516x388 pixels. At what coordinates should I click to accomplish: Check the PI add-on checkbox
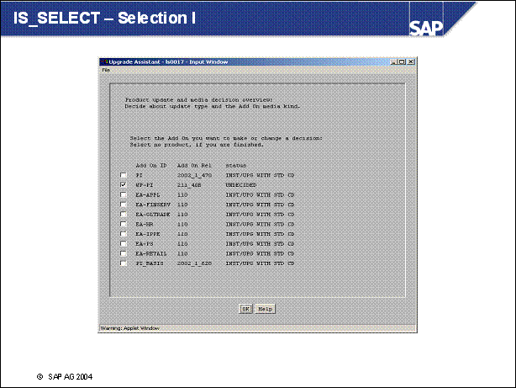124,174
